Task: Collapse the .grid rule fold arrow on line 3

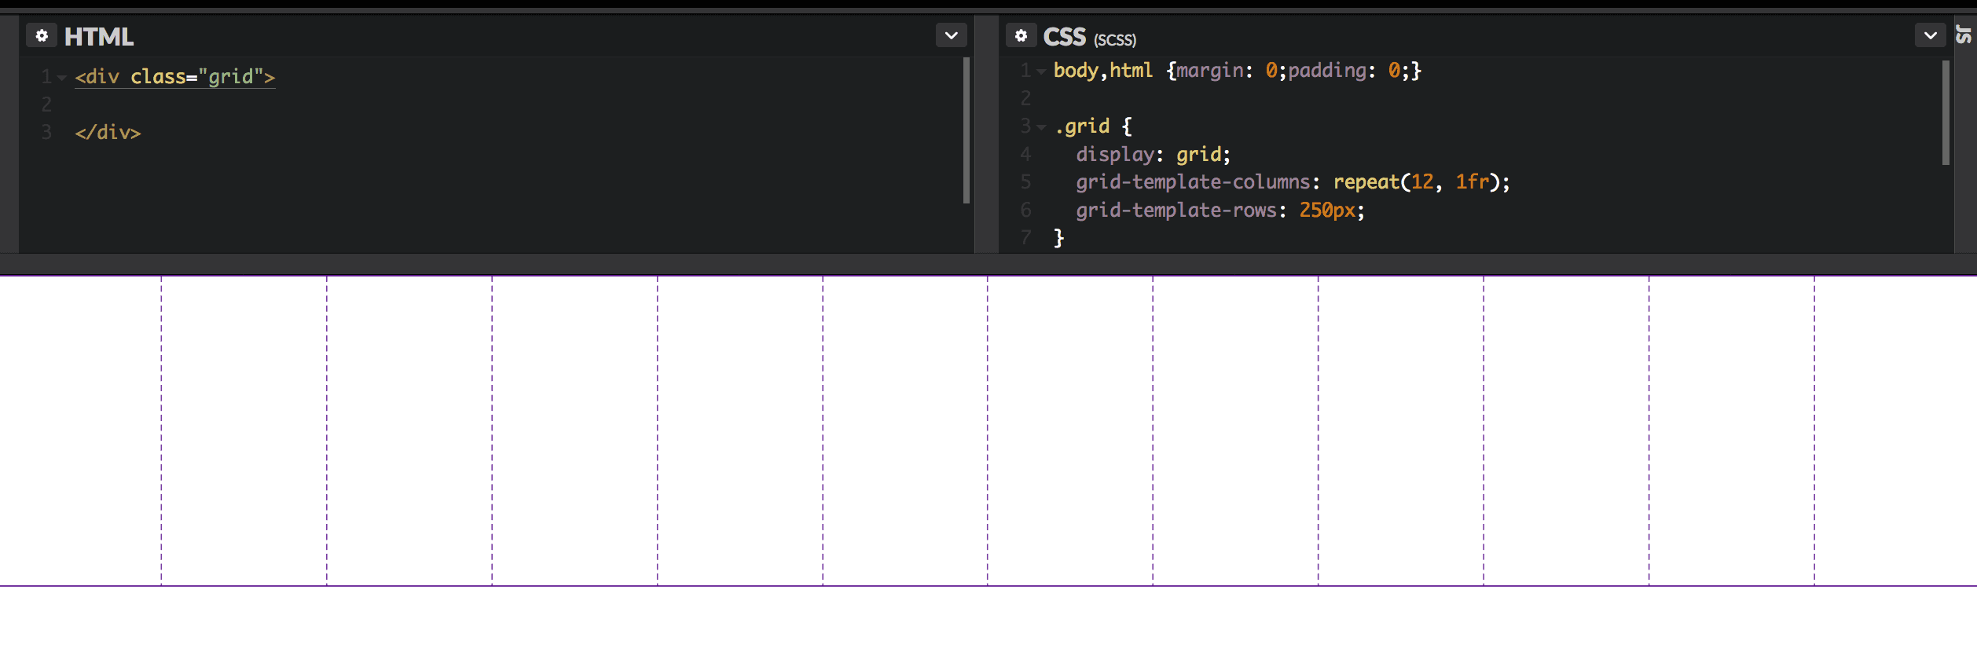Action: tap(1041, 127)
